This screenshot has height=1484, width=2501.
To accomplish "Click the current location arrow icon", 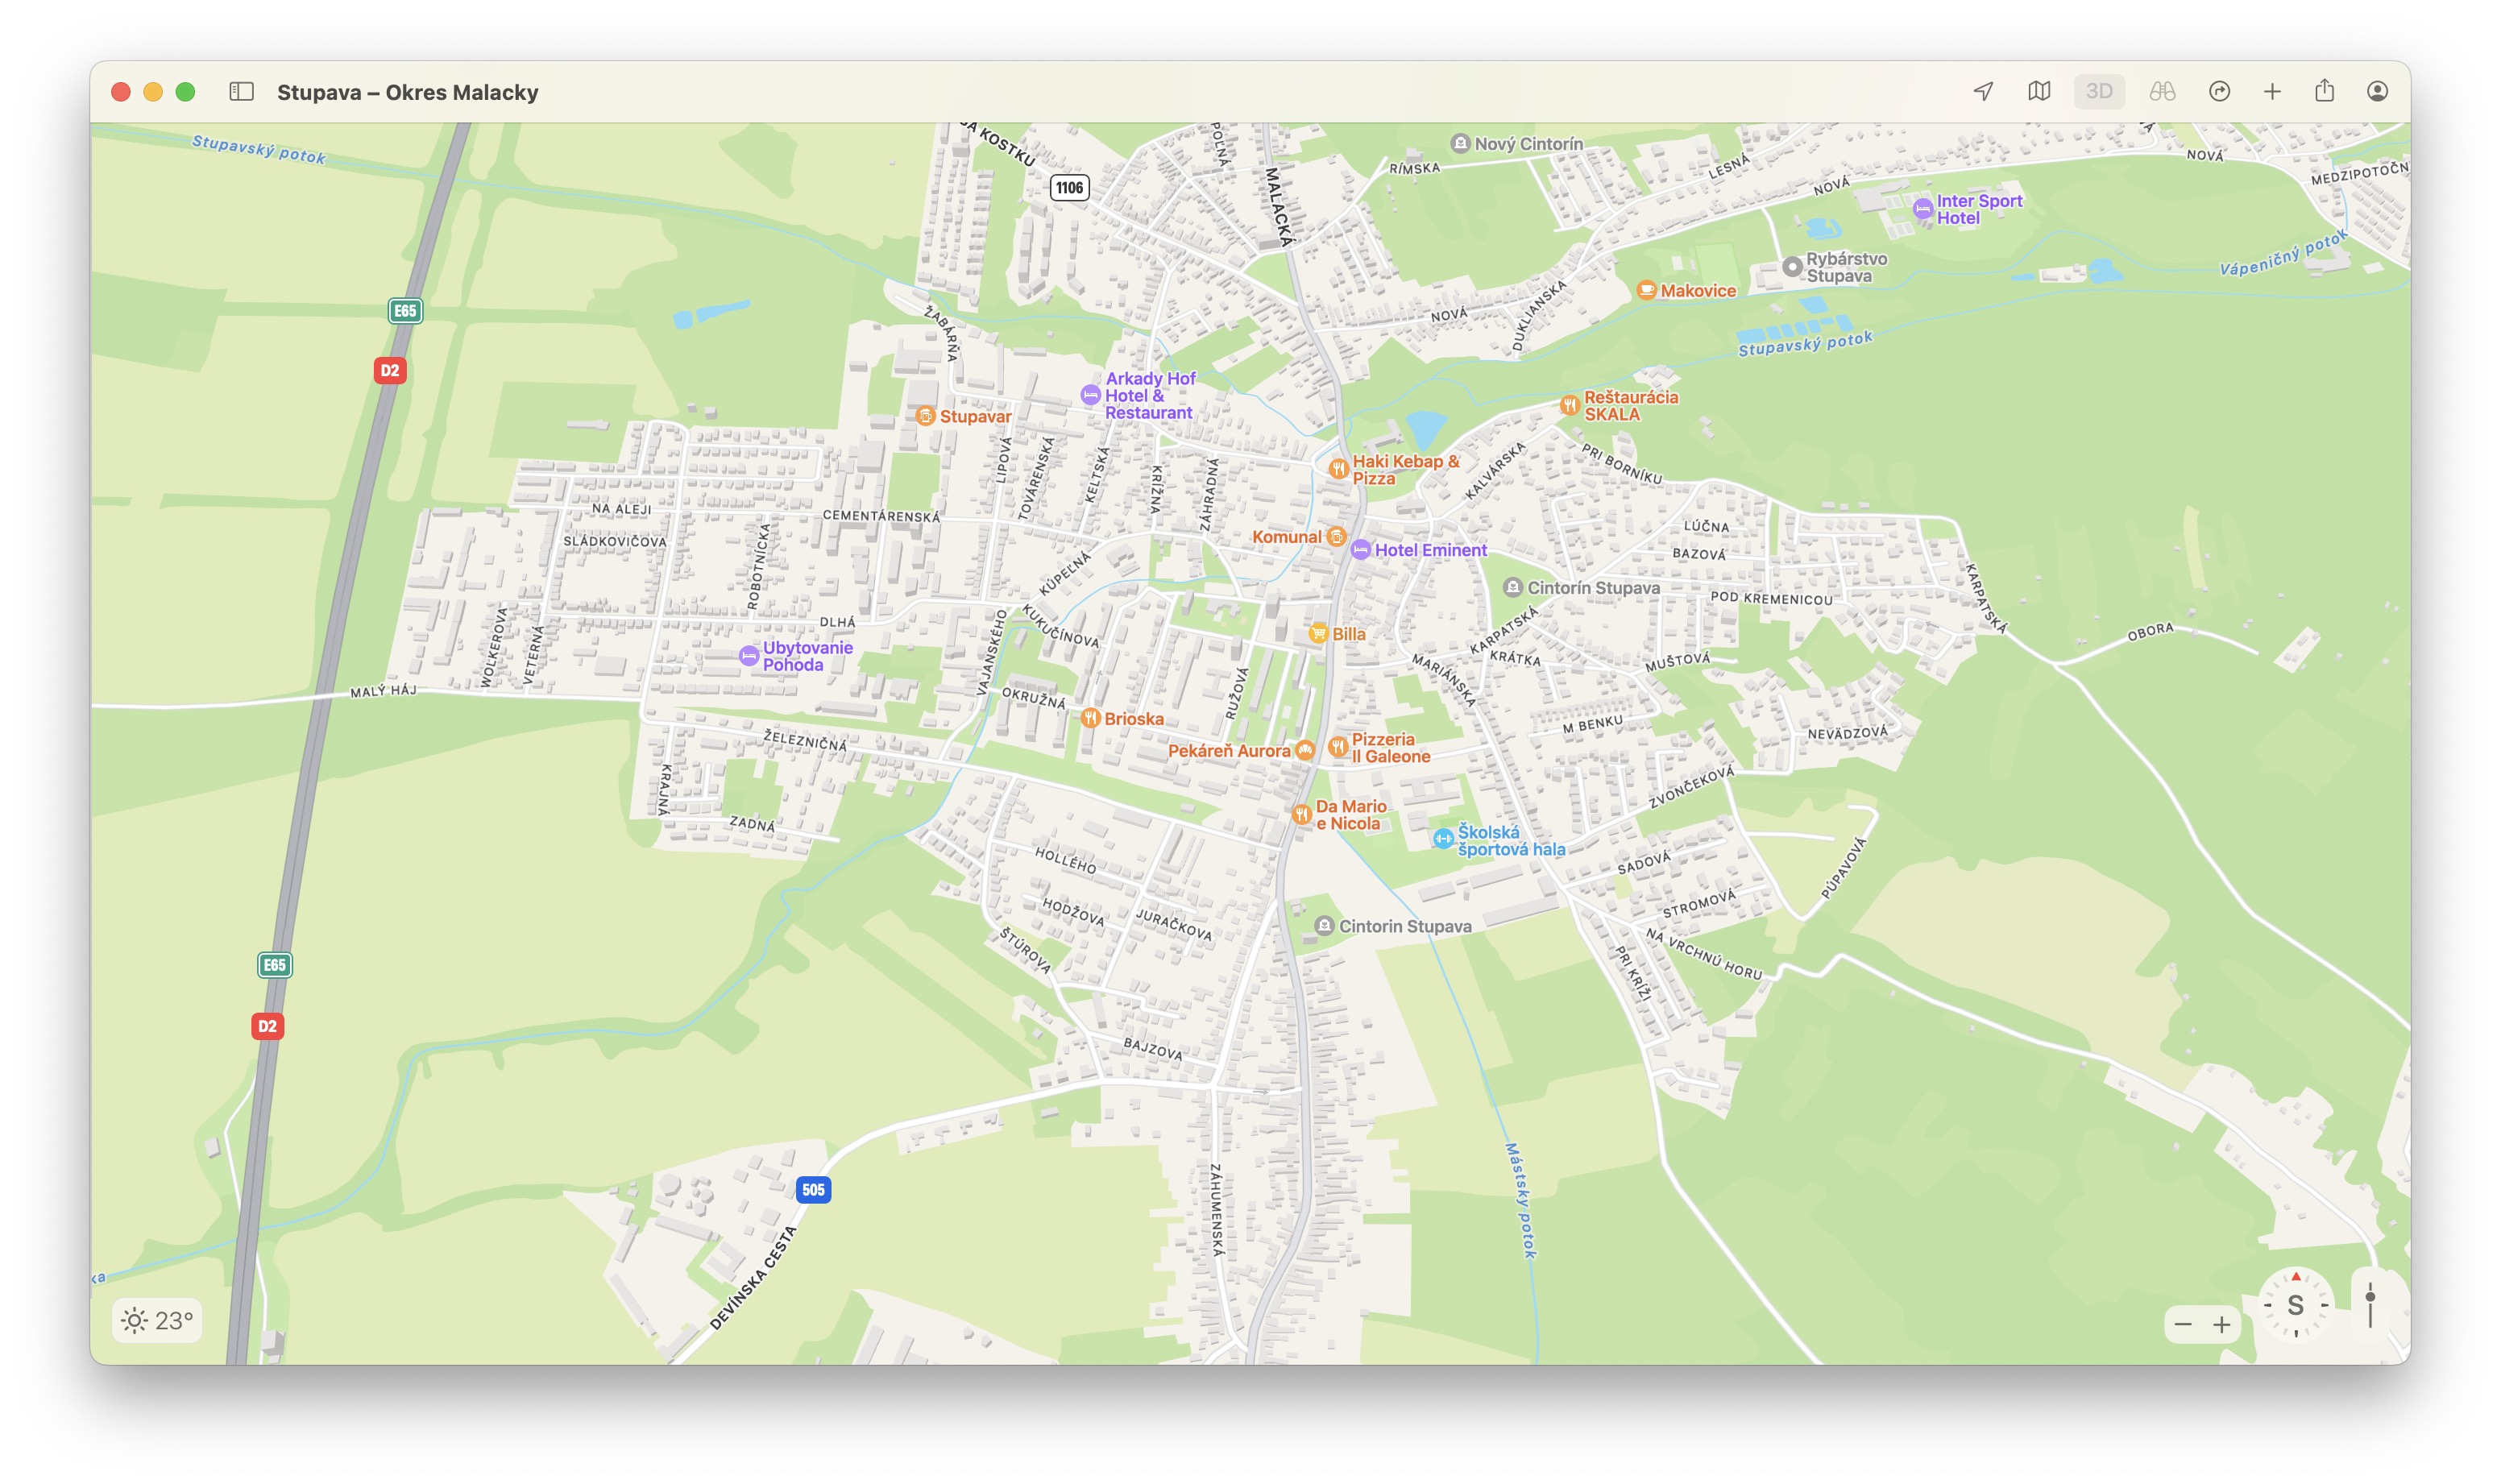I will [x=1984, y=91].
